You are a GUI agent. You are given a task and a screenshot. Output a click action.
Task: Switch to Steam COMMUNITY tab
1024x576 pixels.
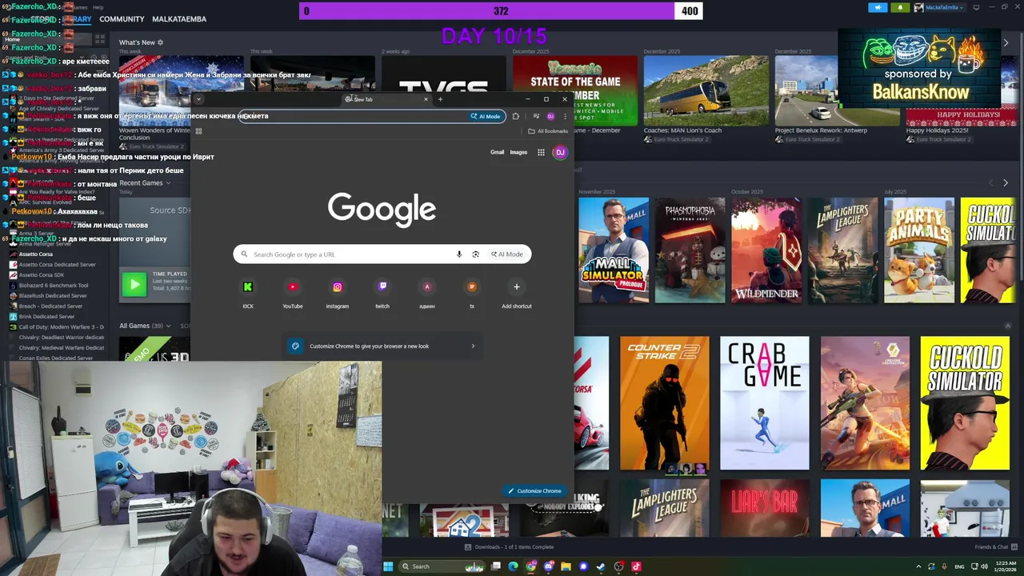click(x=122, y=19)
